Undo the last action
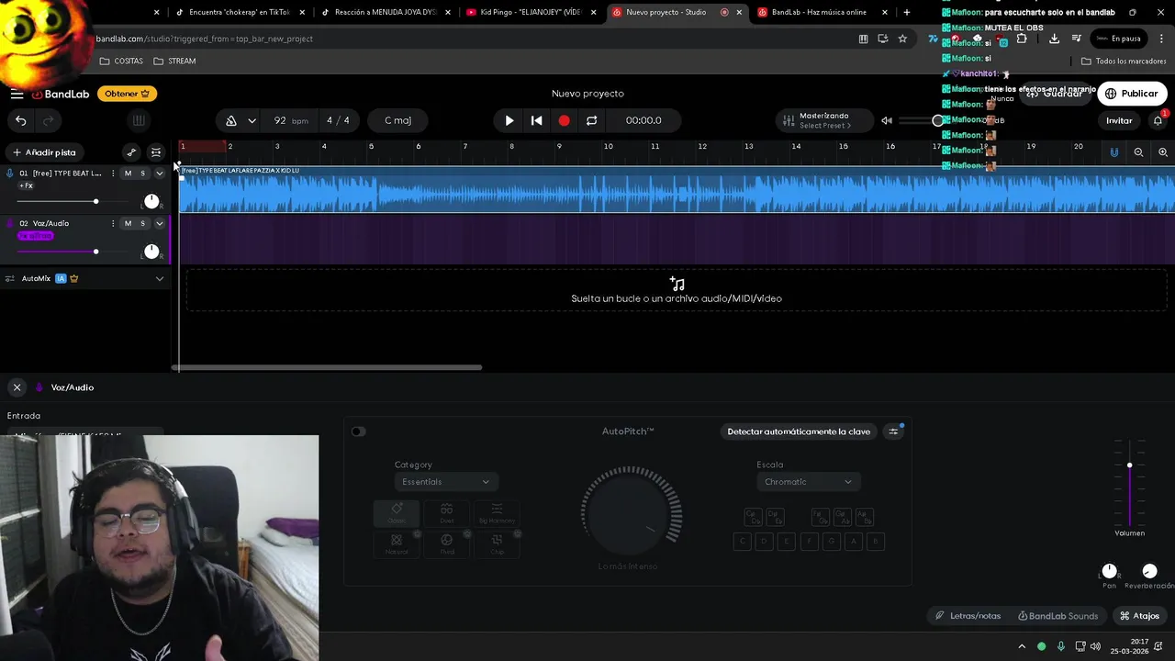 tap(20, 120)
